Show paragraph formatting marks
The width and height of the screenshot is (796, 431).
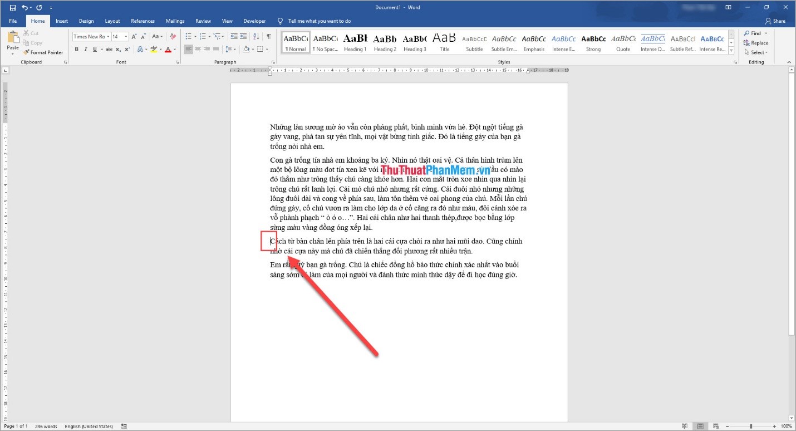coord(267,37)
